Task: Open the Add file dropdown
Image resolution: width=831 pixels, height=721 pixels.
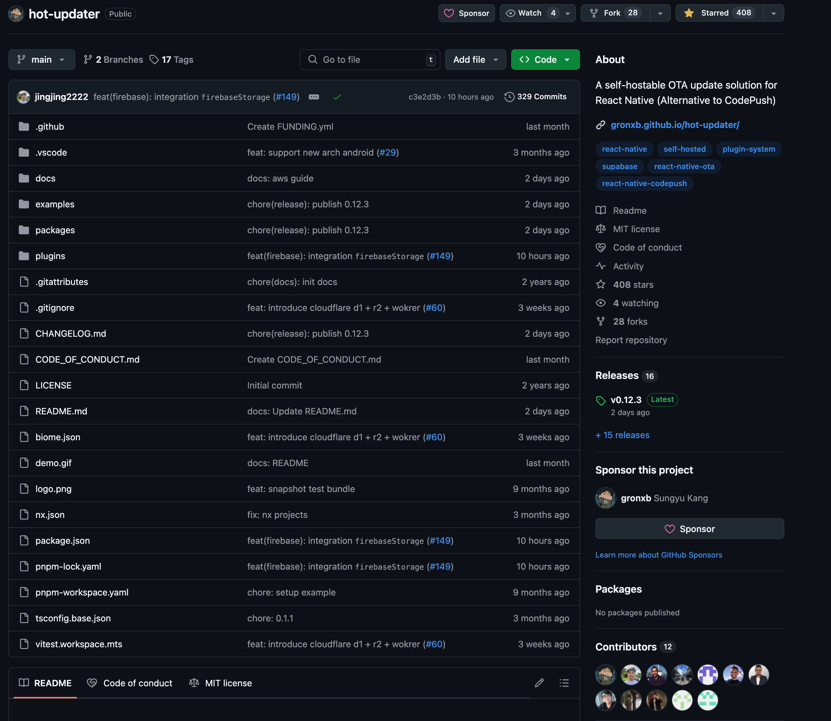Action: pos(475,60)
